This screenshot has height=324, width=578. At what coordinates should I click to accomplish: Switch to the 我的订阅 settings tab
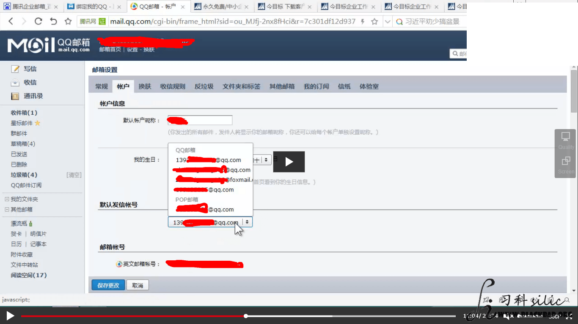[x=316, y=86]
